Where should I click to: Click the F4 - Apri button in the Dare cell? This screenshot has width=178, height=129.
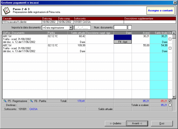(x=123, y=42)
